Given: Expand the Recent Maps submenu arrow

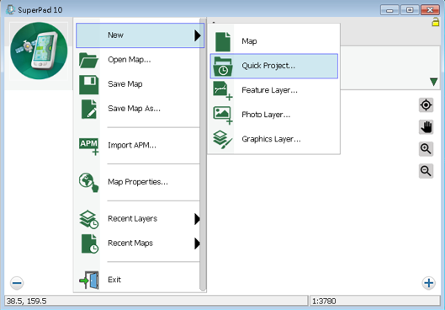Looking at the screenshot, I should point(197,243).
